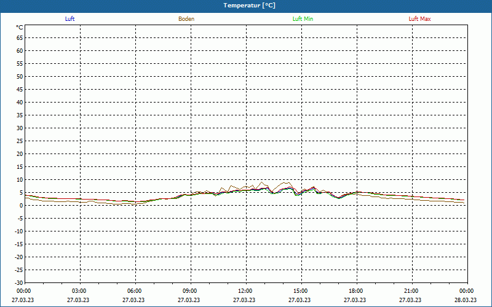Click the 20 y-axis tick label
This screenshot has height=307, width=492.
point(20,154)
